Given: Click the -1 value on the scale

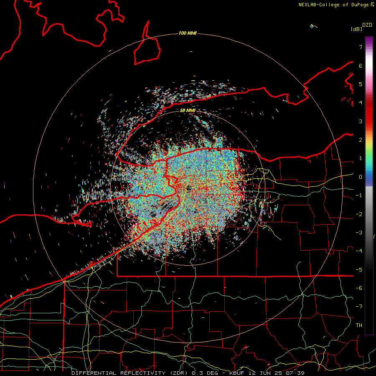Looking at the screenshot, I should tap(359, 196).
